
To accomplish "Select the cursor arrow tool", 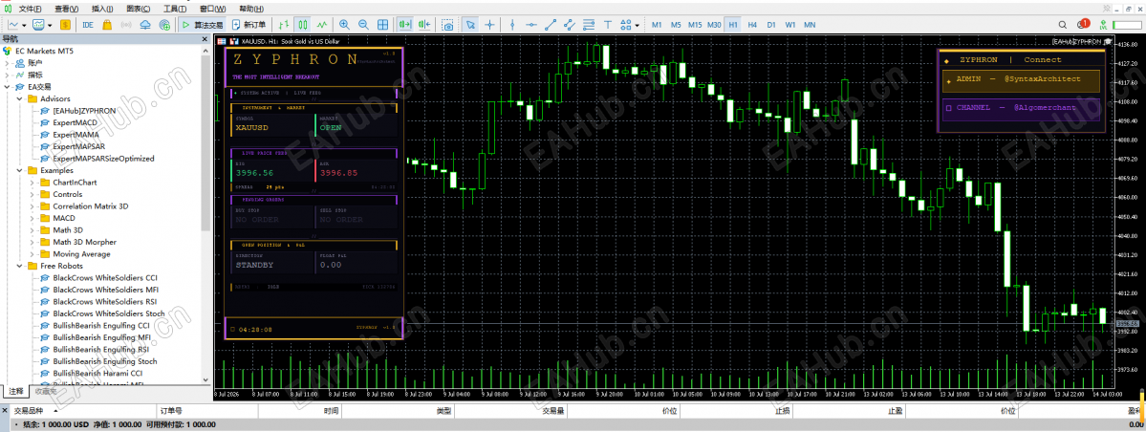I will pyautogui.click(x=470, y=24).
